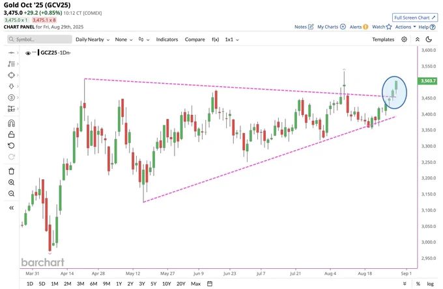Toggle the drawing lock icon
Screen dimensions: 443x289
pos(11,134)
